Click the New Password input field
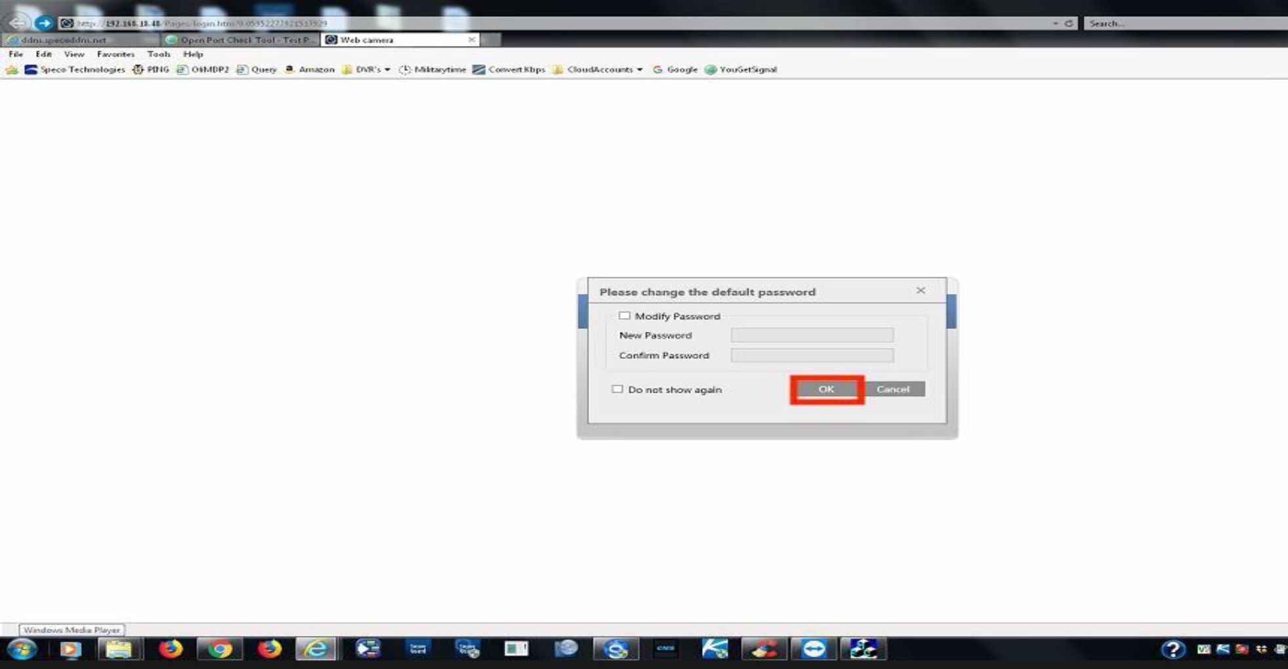1288x669 pixels. [x=812, y=335]
